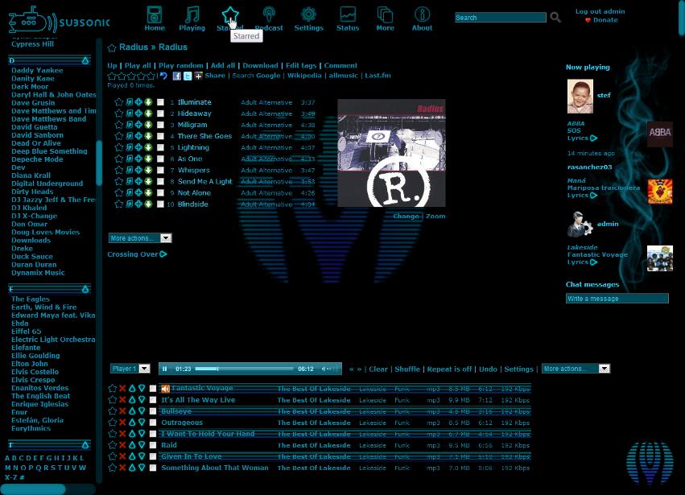
Task: Download the track There She Goes
Action: tap(148, 136)
